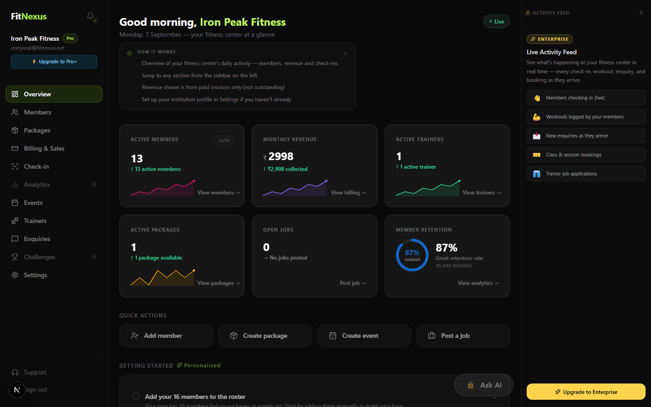Click the Check-in scan icon
This screenshot has width=651, height=407.
(15, 166)
